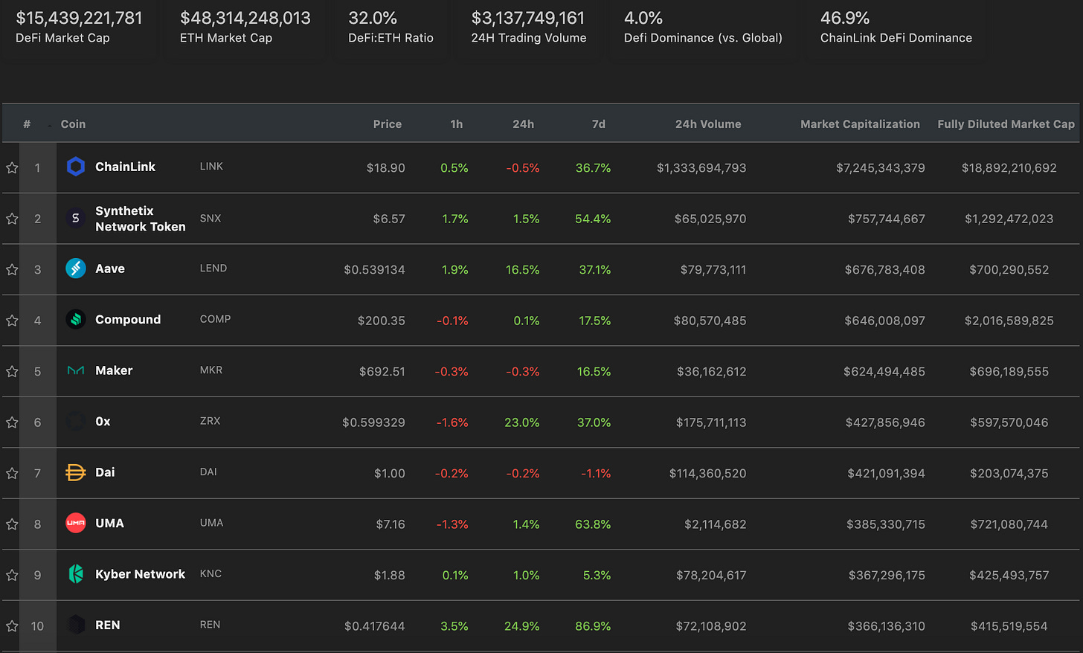Open the Kyber Network name link
This screenshot has width=1083, height=653.
(140, 574)
